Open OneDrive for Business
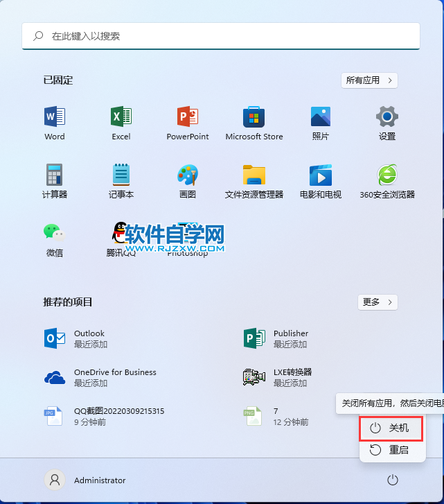The height and width of the screenshot is (504, 444). point(100,377)
